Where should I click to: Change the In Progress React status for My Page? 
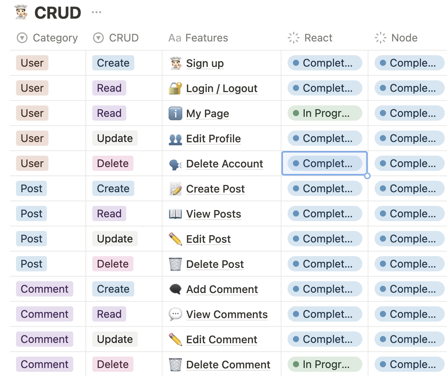tap(325, 113)
